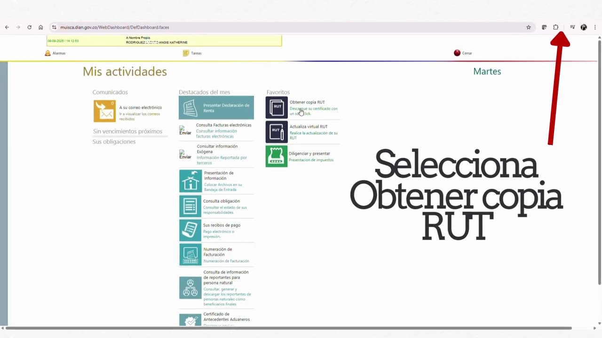Click the green Diligenciar y presentar icon
602x338 pixels.
pos(277,156)
